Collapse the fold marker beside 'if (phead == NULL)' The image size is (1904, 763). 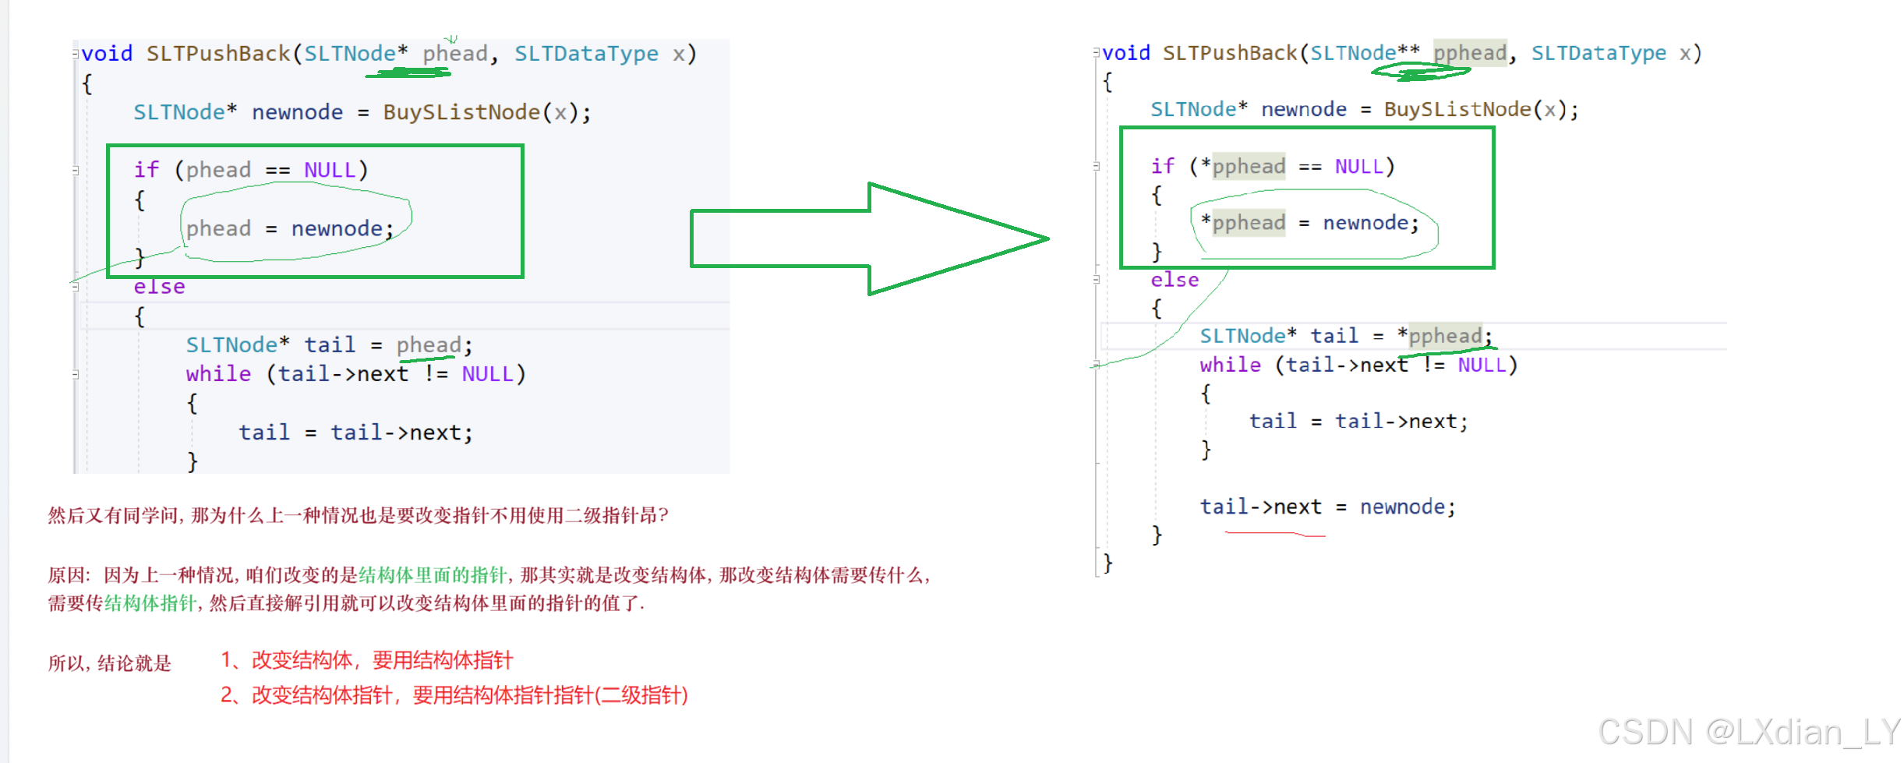pyautogui.click(x=76, y=171)
